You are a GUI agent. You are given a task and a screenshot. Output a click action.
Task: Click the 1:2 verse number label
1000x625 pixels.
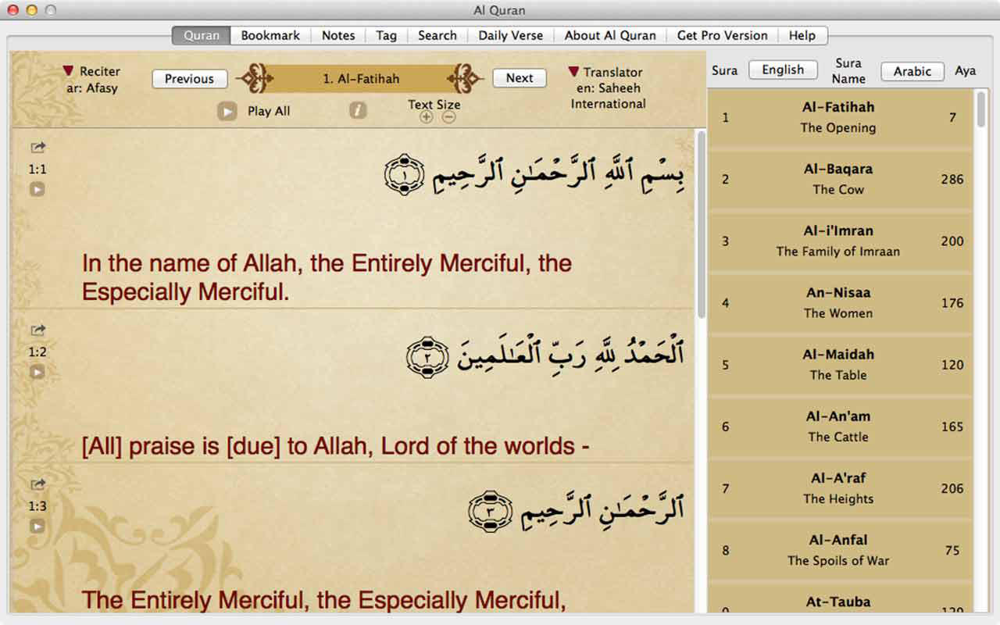(37, 352)
